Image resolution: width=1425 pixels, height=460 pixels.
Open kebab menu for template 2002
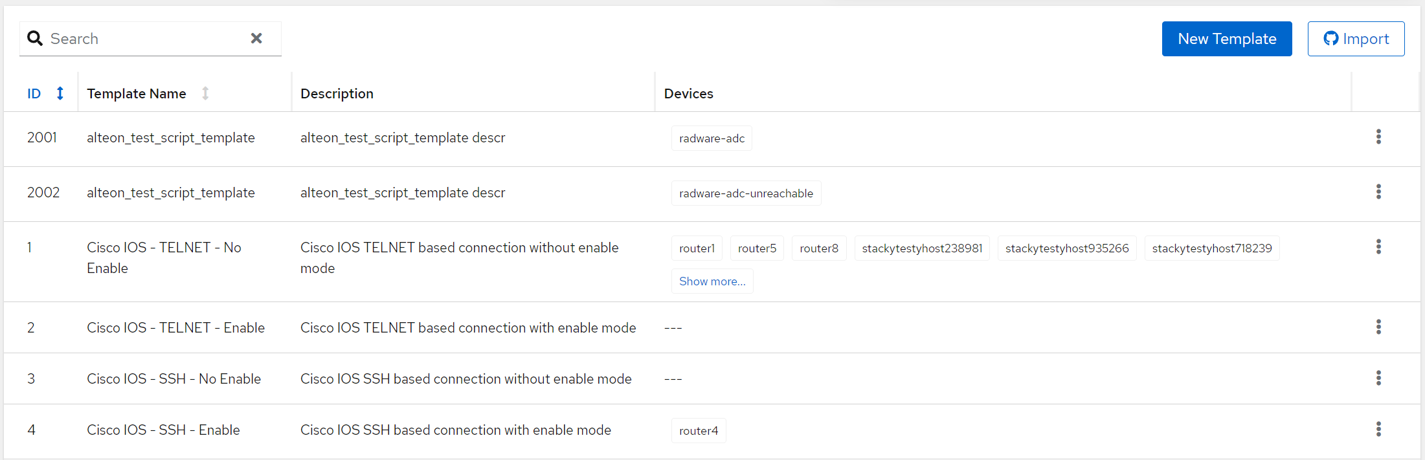pyautogui.click(x=1378, y=192)
